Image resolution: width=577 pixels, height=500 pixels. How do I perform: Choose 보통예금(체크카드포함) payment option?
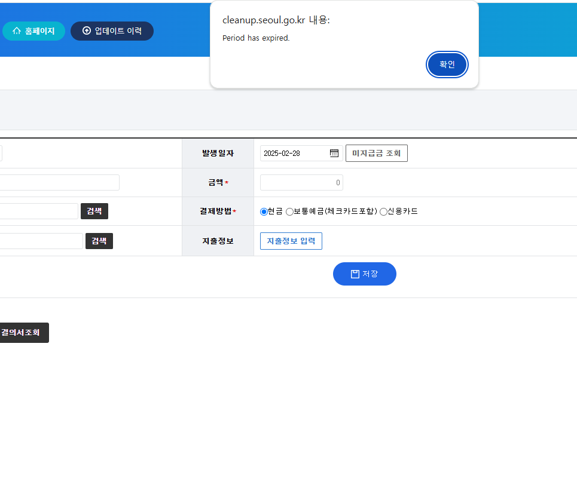(x=289, y=211)
